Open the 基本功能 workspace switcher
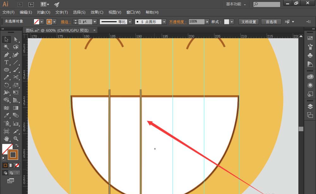316x194 pixels. tap(236, 4)
